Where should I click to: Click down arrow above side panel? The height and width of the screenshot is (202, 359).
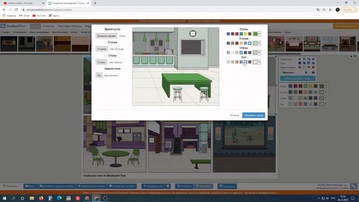[355, 56]
